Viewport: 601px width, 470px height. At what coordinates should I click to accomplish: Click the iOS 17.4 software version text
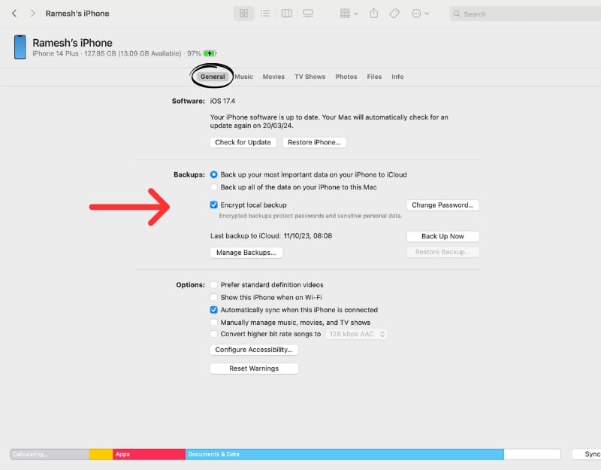click(222, 101)
